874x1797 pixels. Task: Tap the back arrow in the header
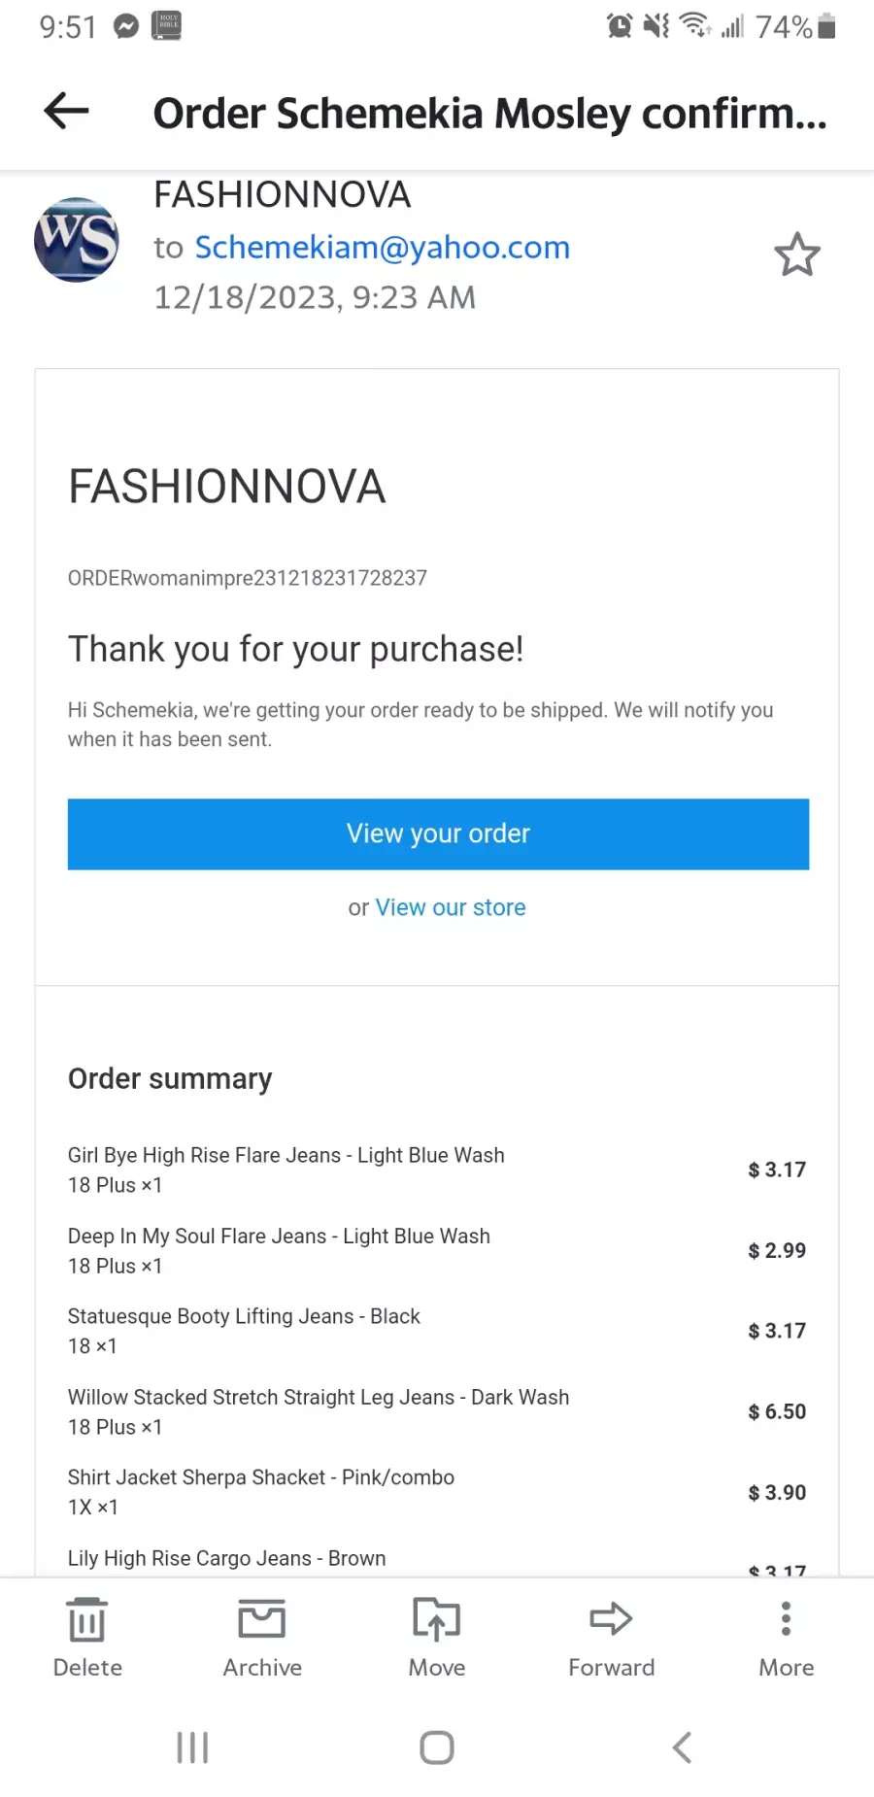pyautogui.click(x=66, y=112)
